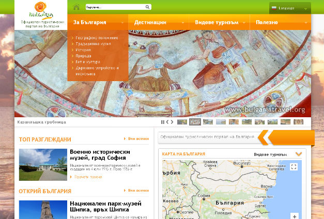Screen dimensions: 324x219
Task: Zoom in on the map
Action: (x=295, y=216)
